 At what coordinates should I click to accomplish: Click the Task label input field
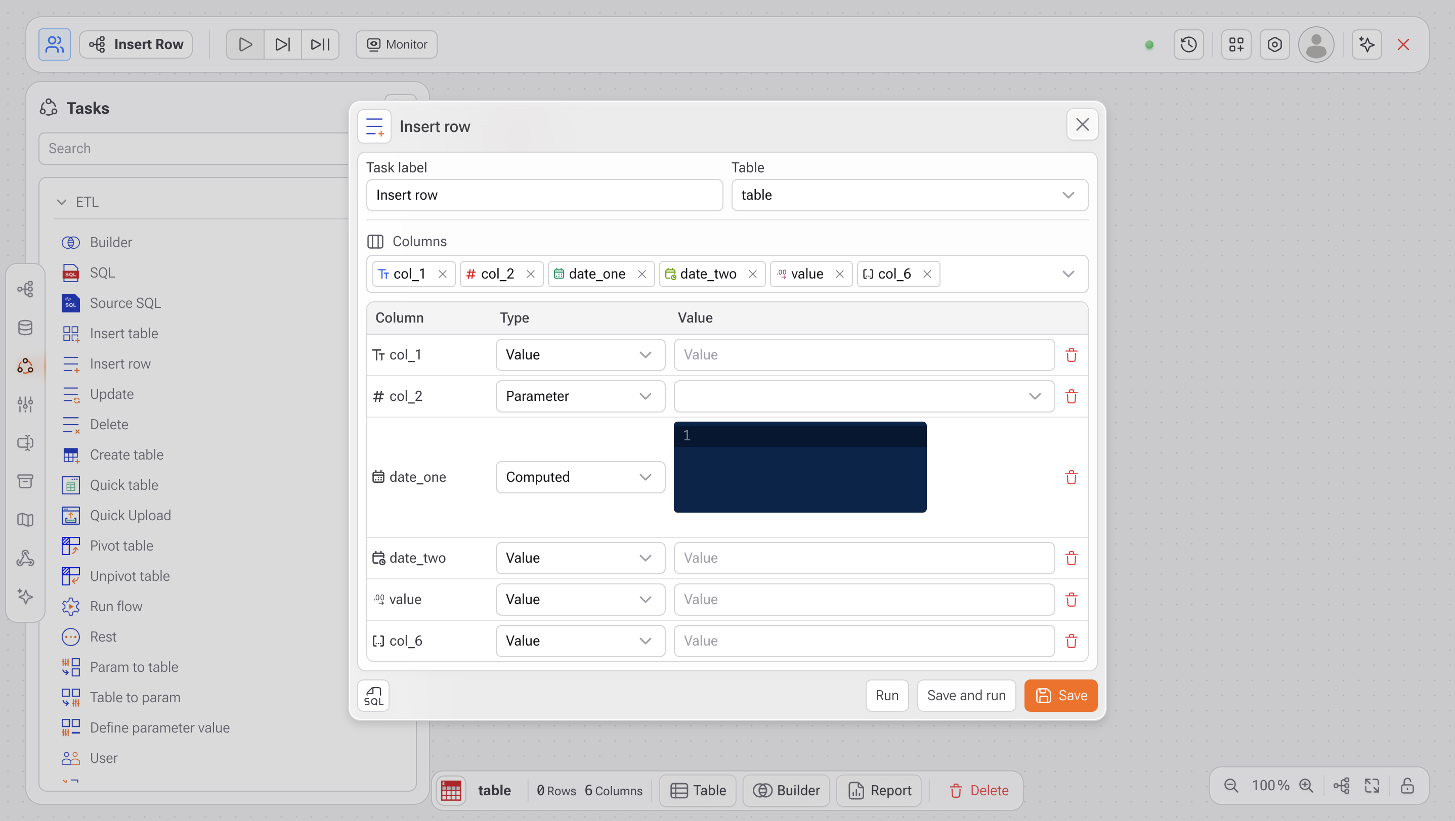pyautogui.click(x=544, y=195)
